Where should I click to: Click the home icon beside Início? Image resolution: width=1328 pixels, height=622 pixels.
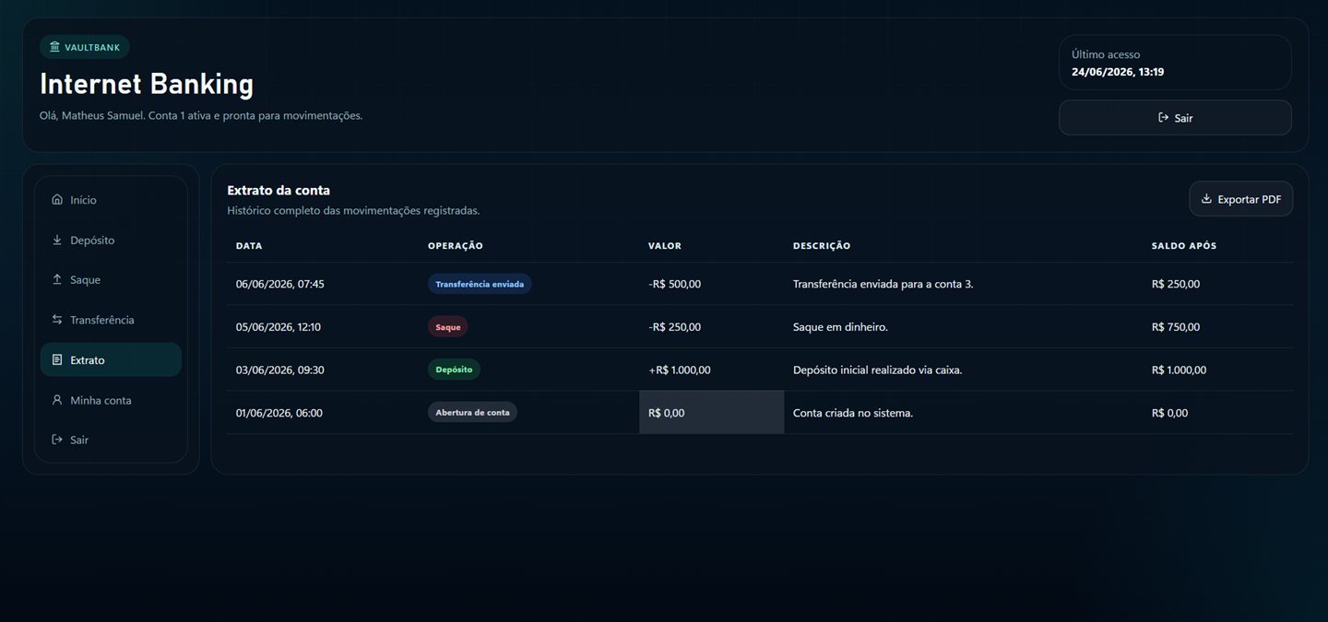[x=57, y=200]
